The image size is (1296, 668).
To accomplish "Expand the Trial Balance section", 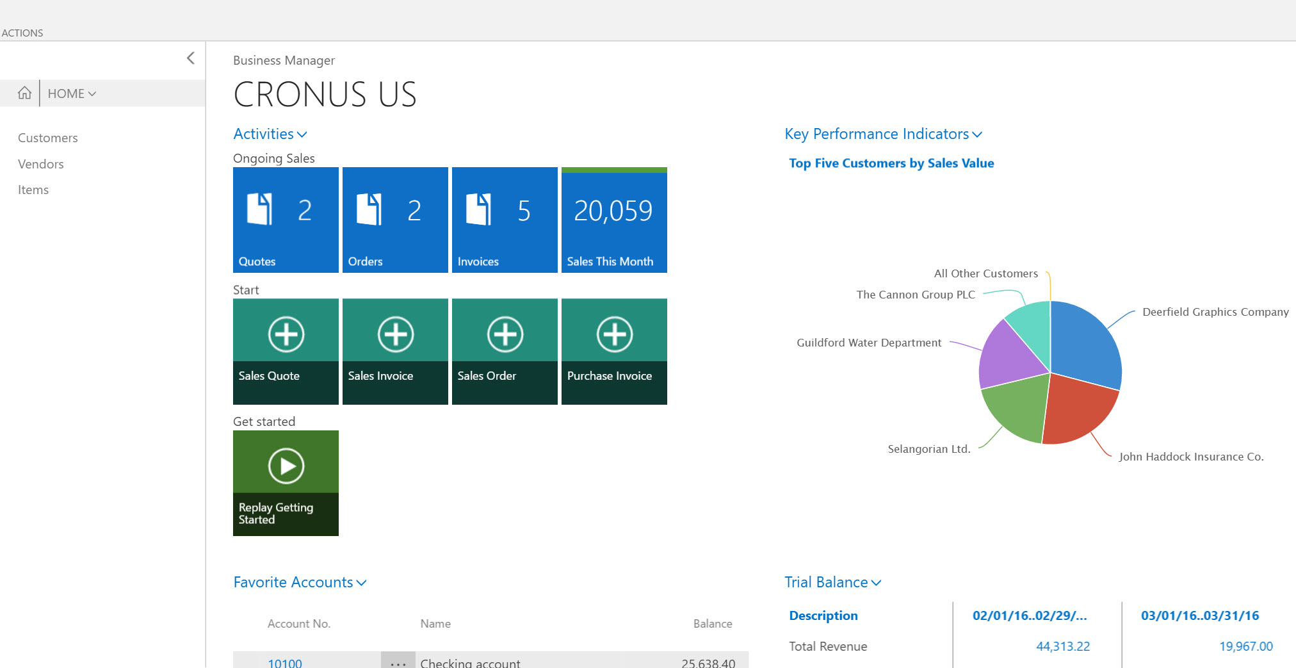I will (x=832, y=582).
